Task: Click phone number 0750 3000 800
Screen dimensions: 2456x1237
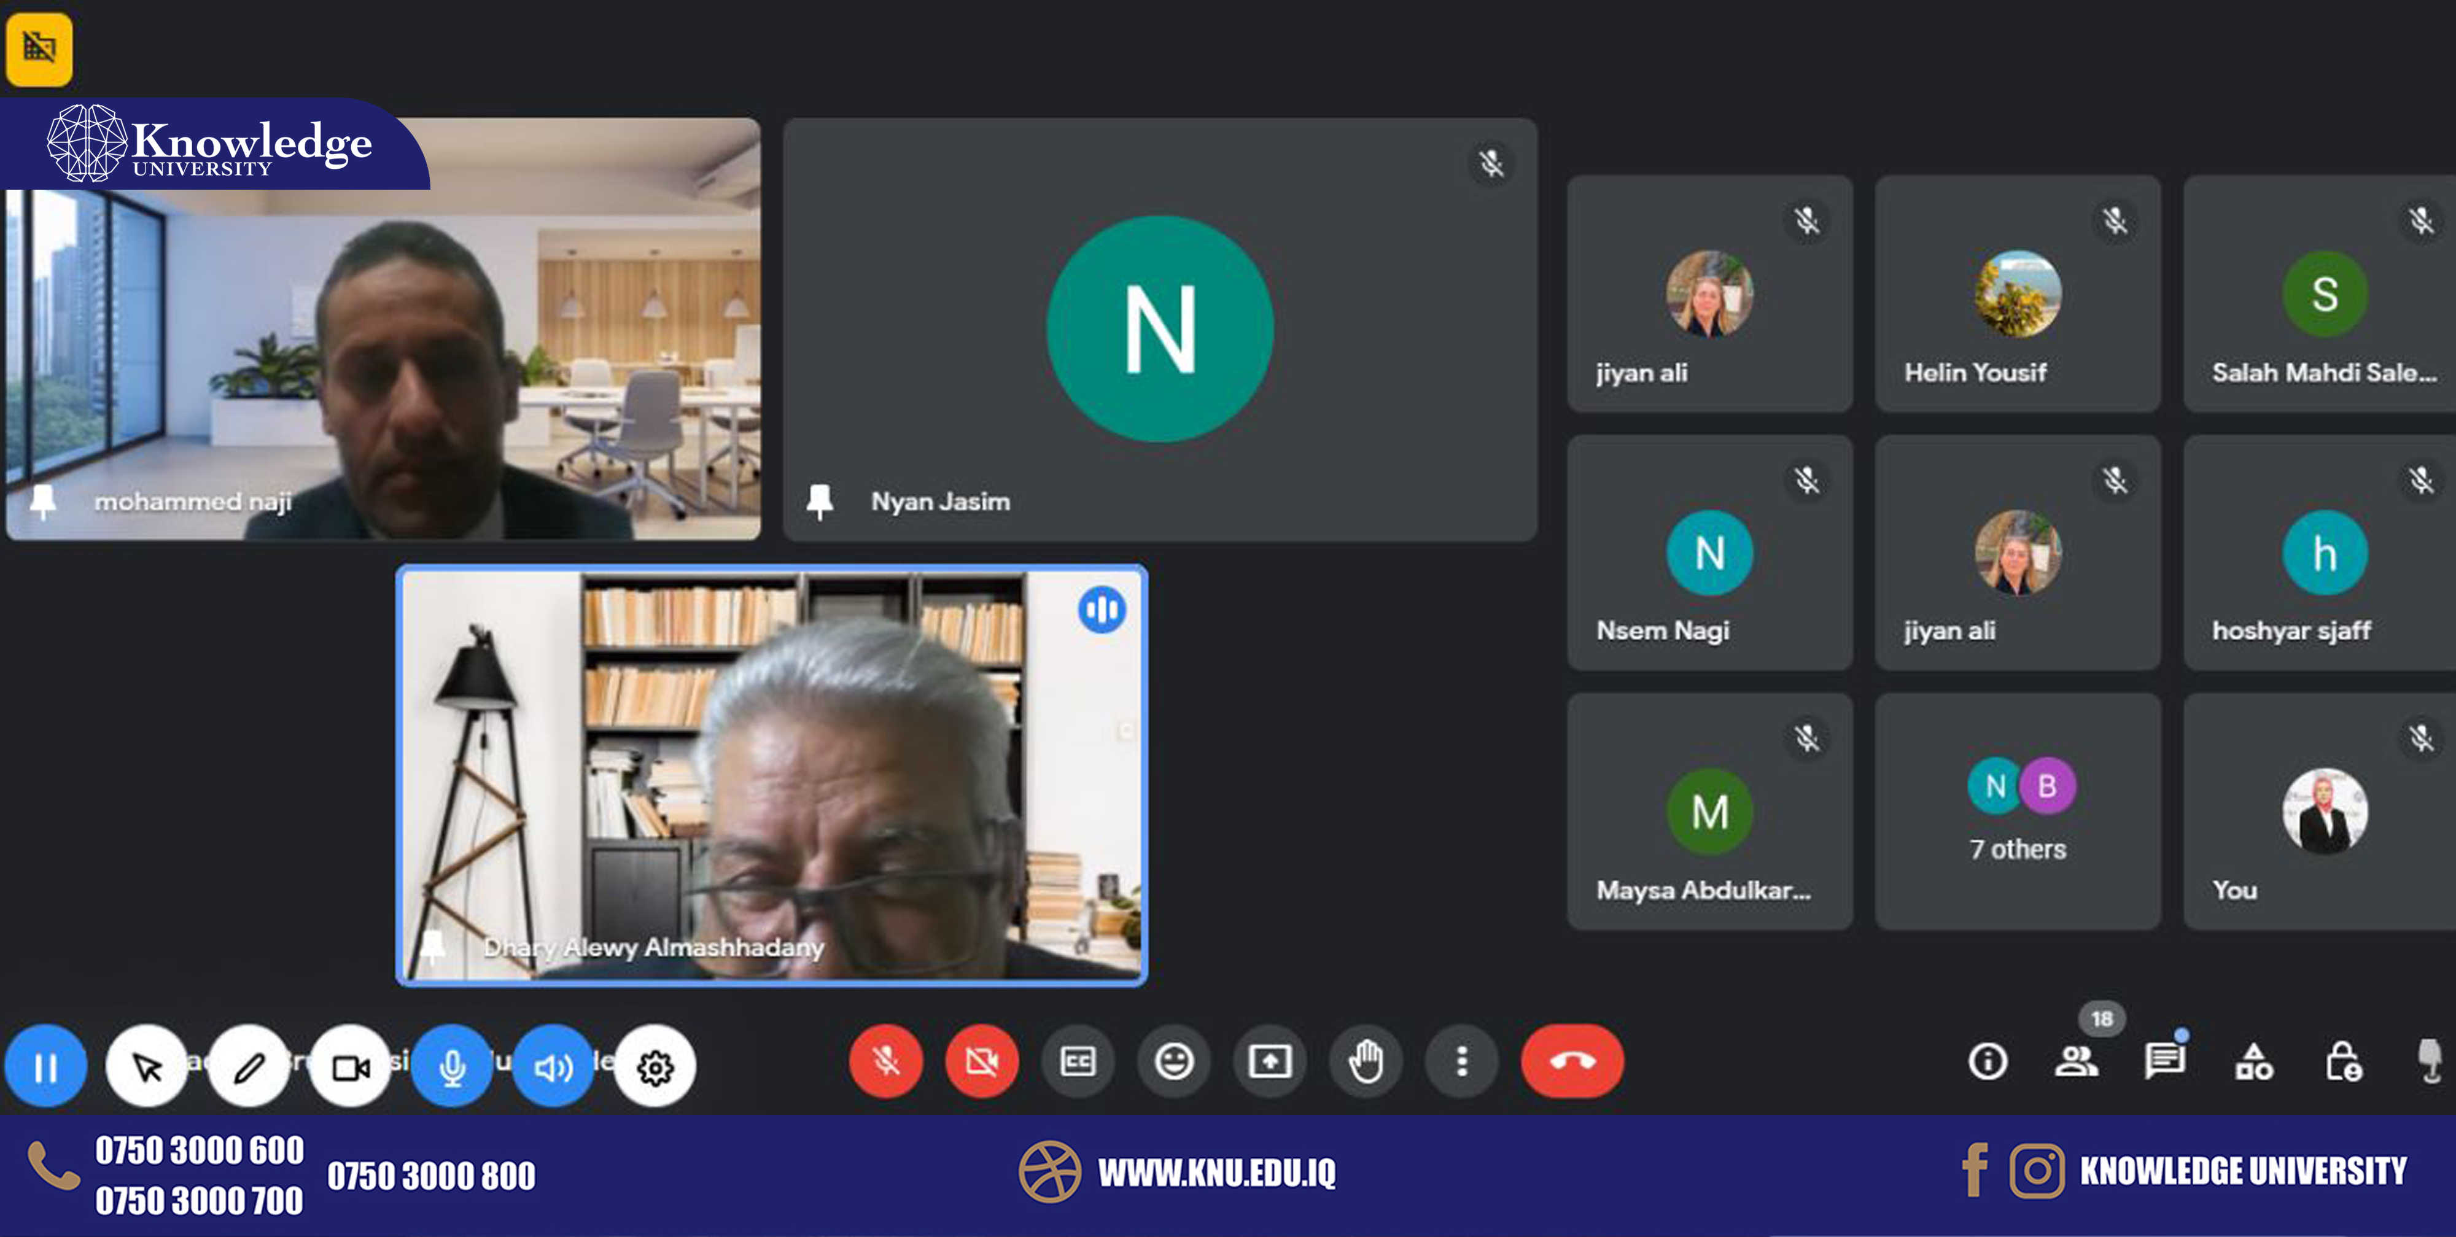Action: (x=431, y=1176)
